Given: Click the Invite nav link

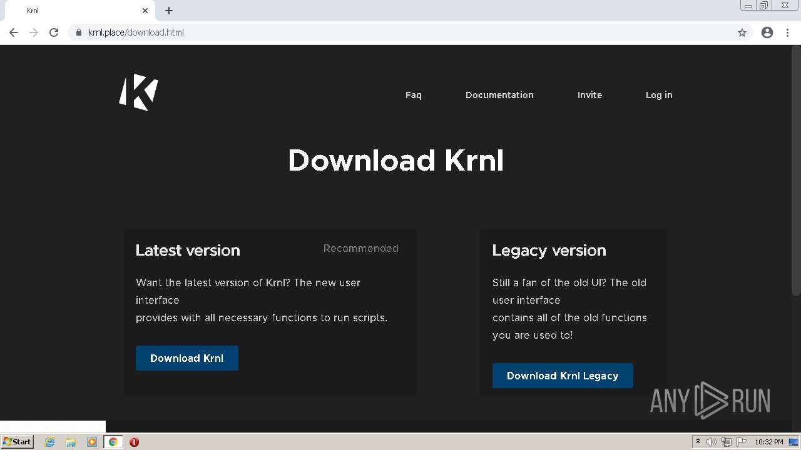Looking at the screenshot, I should tap(589, 95).
